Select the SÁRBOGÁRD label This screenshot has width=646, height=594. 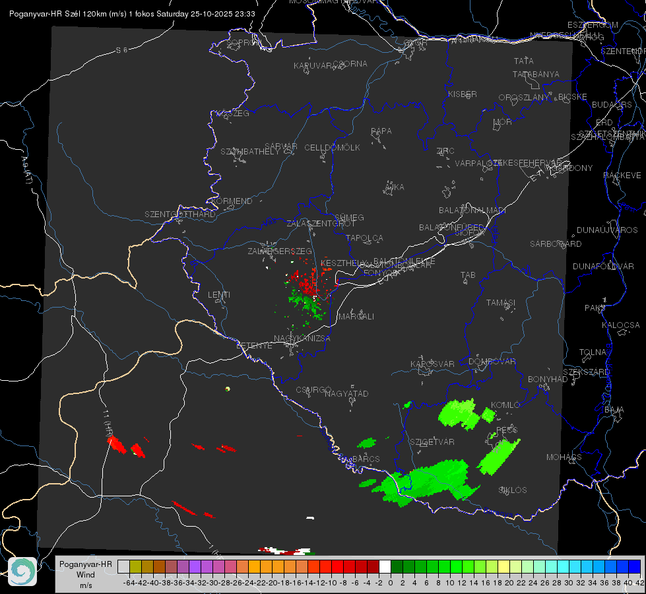tap(556, 244)
